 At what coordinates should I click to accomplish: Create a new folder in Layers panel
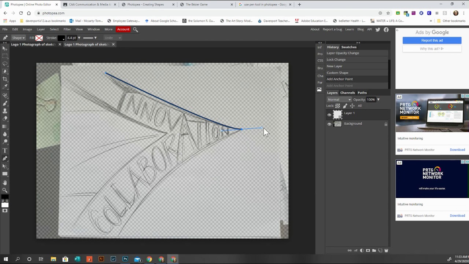[374, 250]
